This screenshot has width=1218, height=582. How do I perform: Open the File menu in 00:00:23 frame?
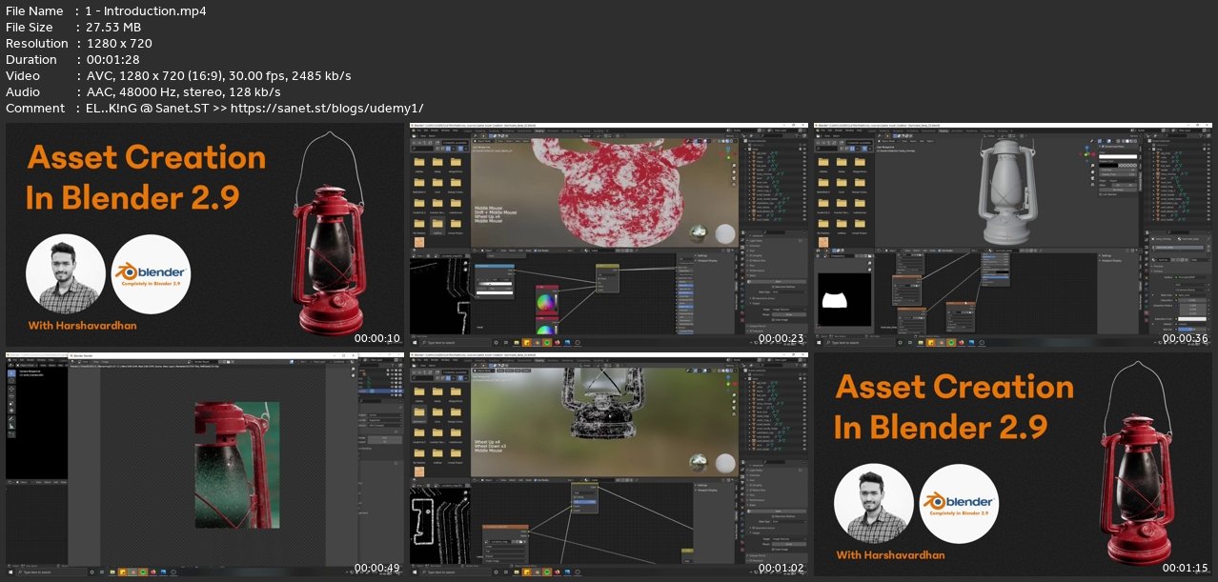point(419,131)
